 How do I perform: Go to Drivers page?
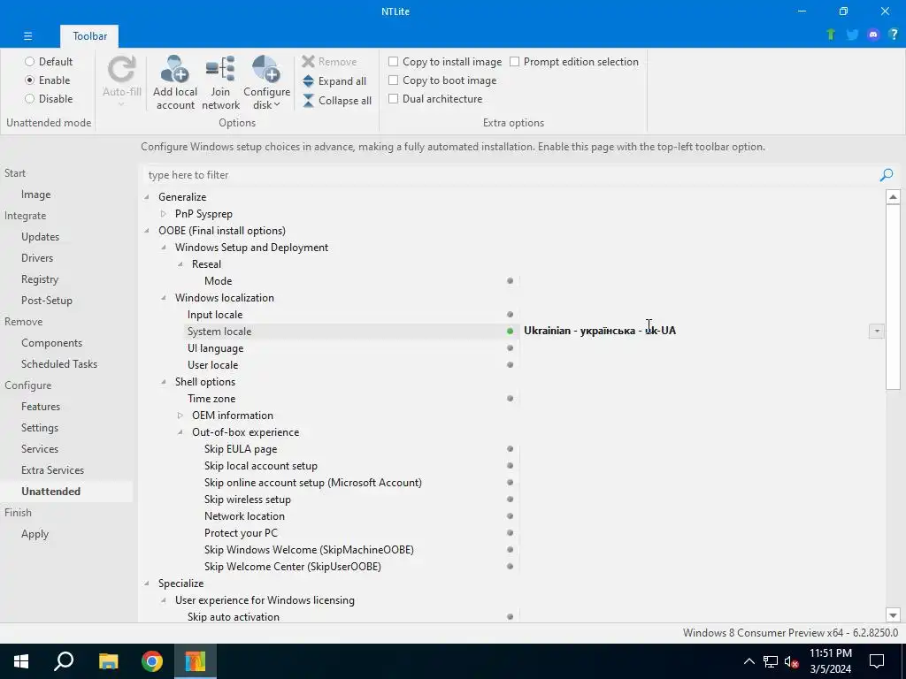(37, 258)
